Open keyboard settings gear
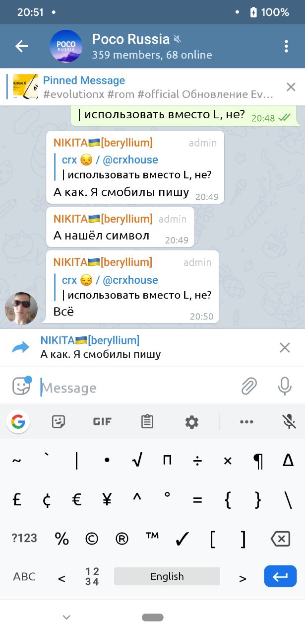 pyautogui.click(x=192, y=422)
